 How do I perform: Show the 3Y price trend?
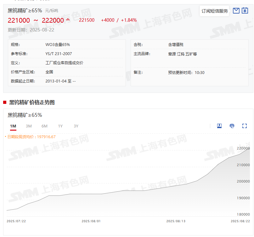[76, 126]
